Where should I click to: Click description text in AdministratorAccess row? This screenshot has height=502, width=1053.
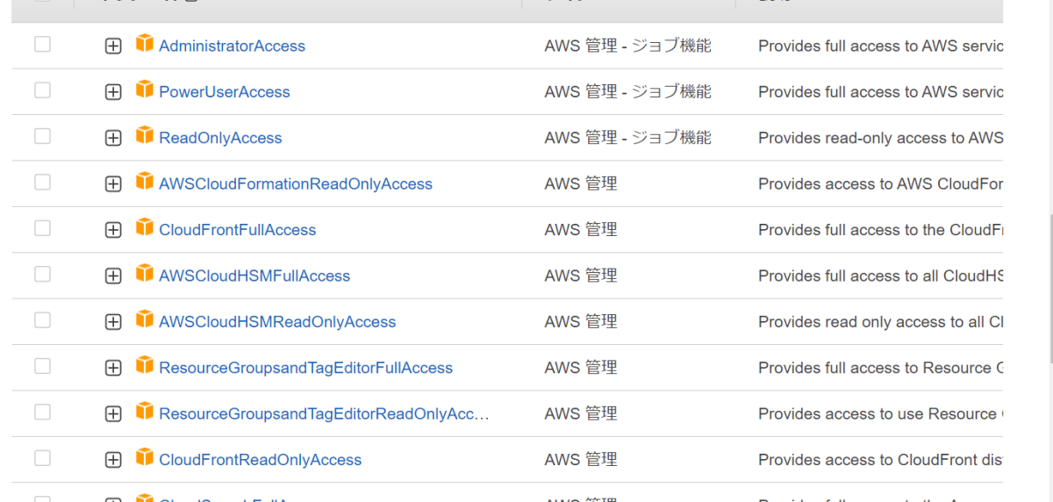click(880, 46)
